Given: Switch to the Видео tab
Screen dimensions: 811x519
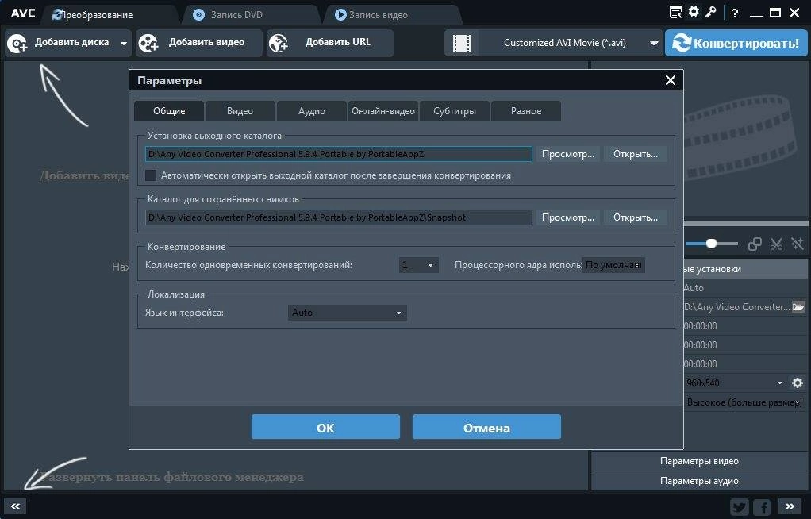Looking at the screenshot, I should [240, 111].
